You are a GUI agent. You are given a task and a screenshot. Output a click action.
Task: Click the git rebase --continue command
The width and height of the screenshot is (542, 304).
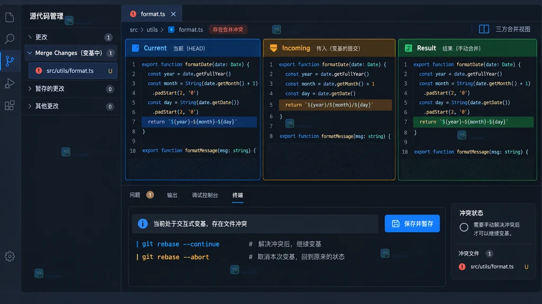(x=180, y=244)
